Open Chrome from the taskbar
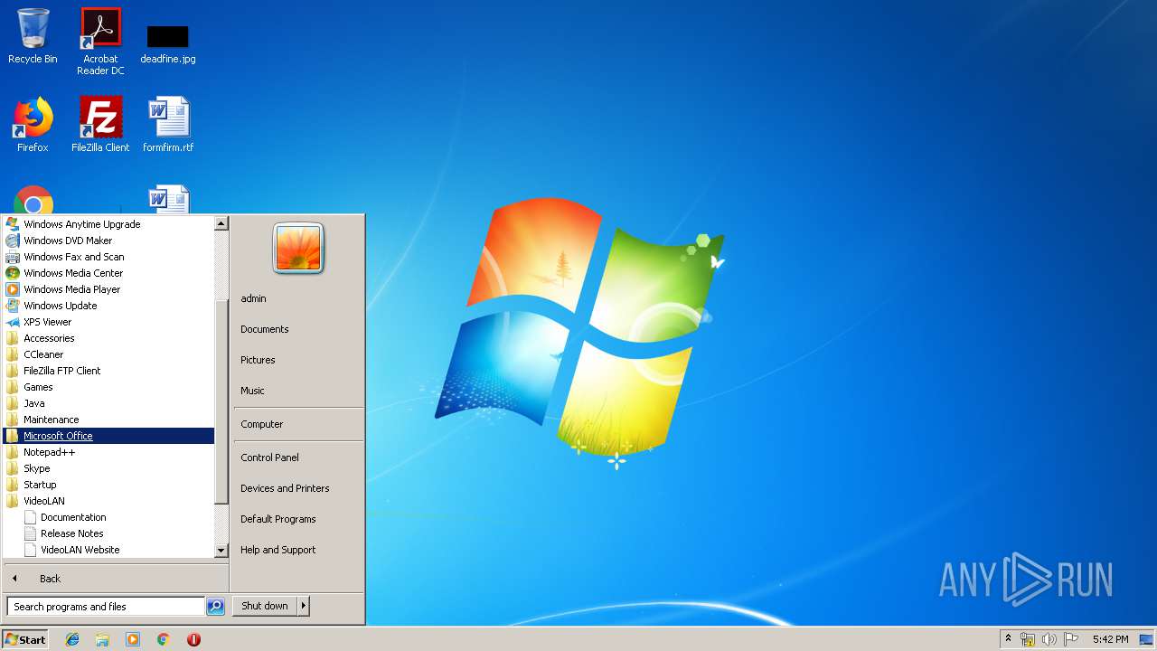 [164, 639]
